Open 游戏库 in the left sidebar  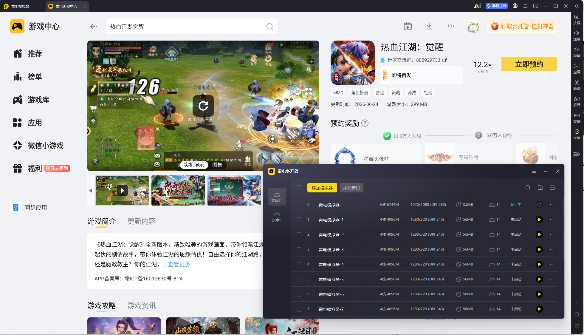tap(31, 100)
